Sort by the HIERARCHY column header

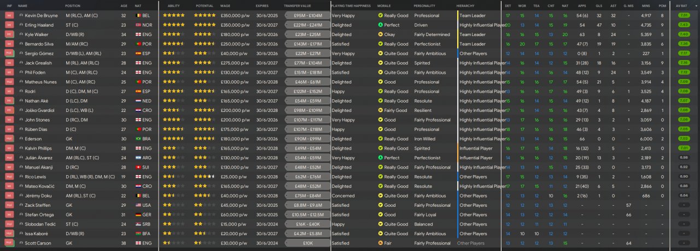pos(465,5)
